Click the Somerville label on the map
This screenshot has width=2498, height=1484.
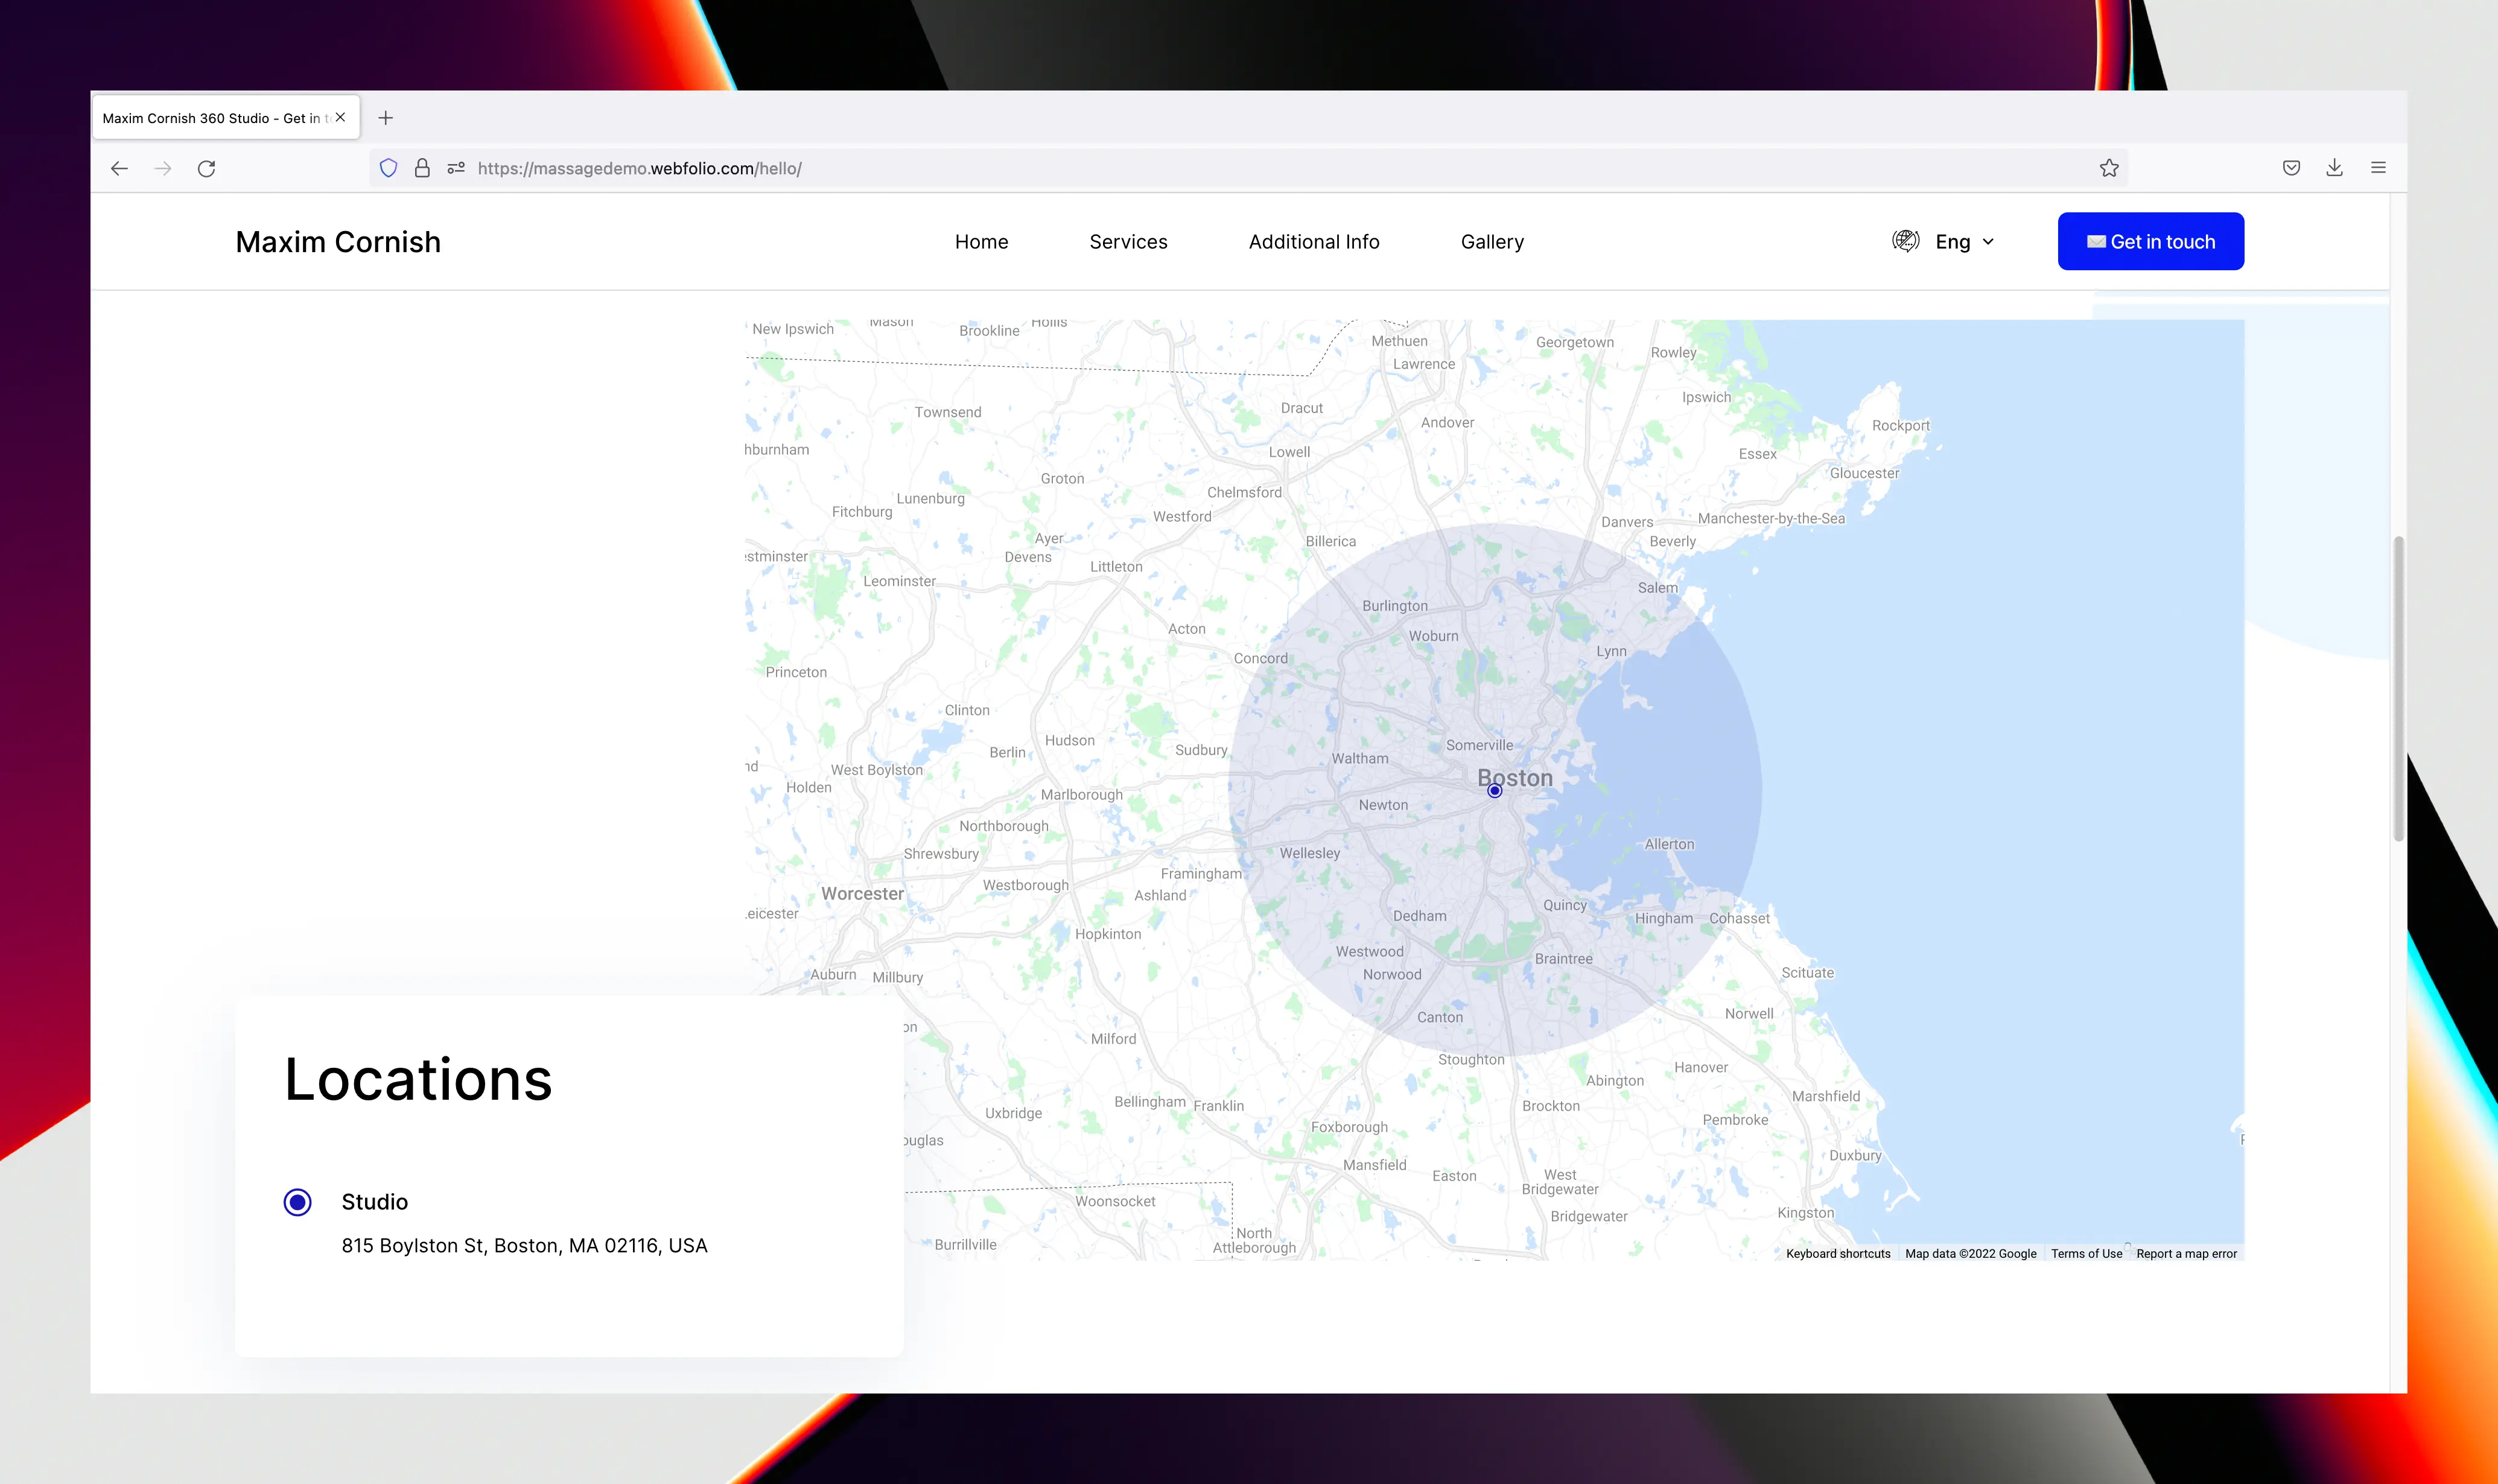tap(1479, 745)
